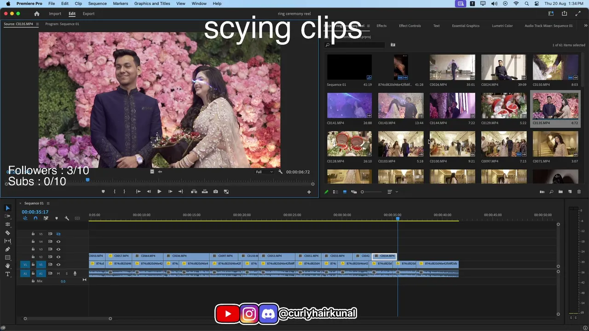589x331 pixels.
Task: Open timeline display settings wrench
Action: coord(67,218)
